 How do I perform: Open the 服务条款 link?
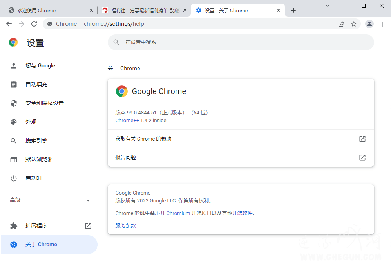coord(126,225)
